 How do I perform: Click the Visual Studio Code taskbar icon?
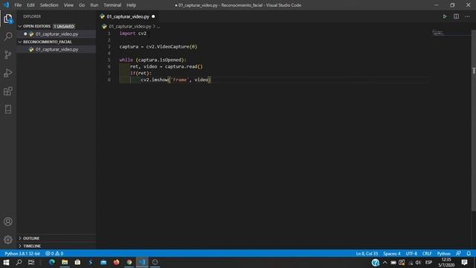point(142,262)
